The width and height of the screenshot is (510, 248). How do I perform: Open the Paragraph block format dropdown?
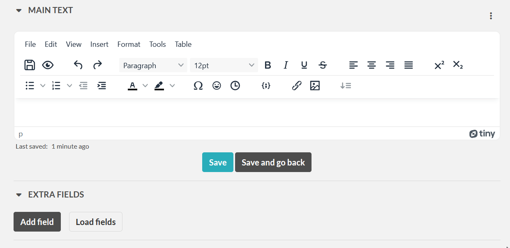(153, 65)
